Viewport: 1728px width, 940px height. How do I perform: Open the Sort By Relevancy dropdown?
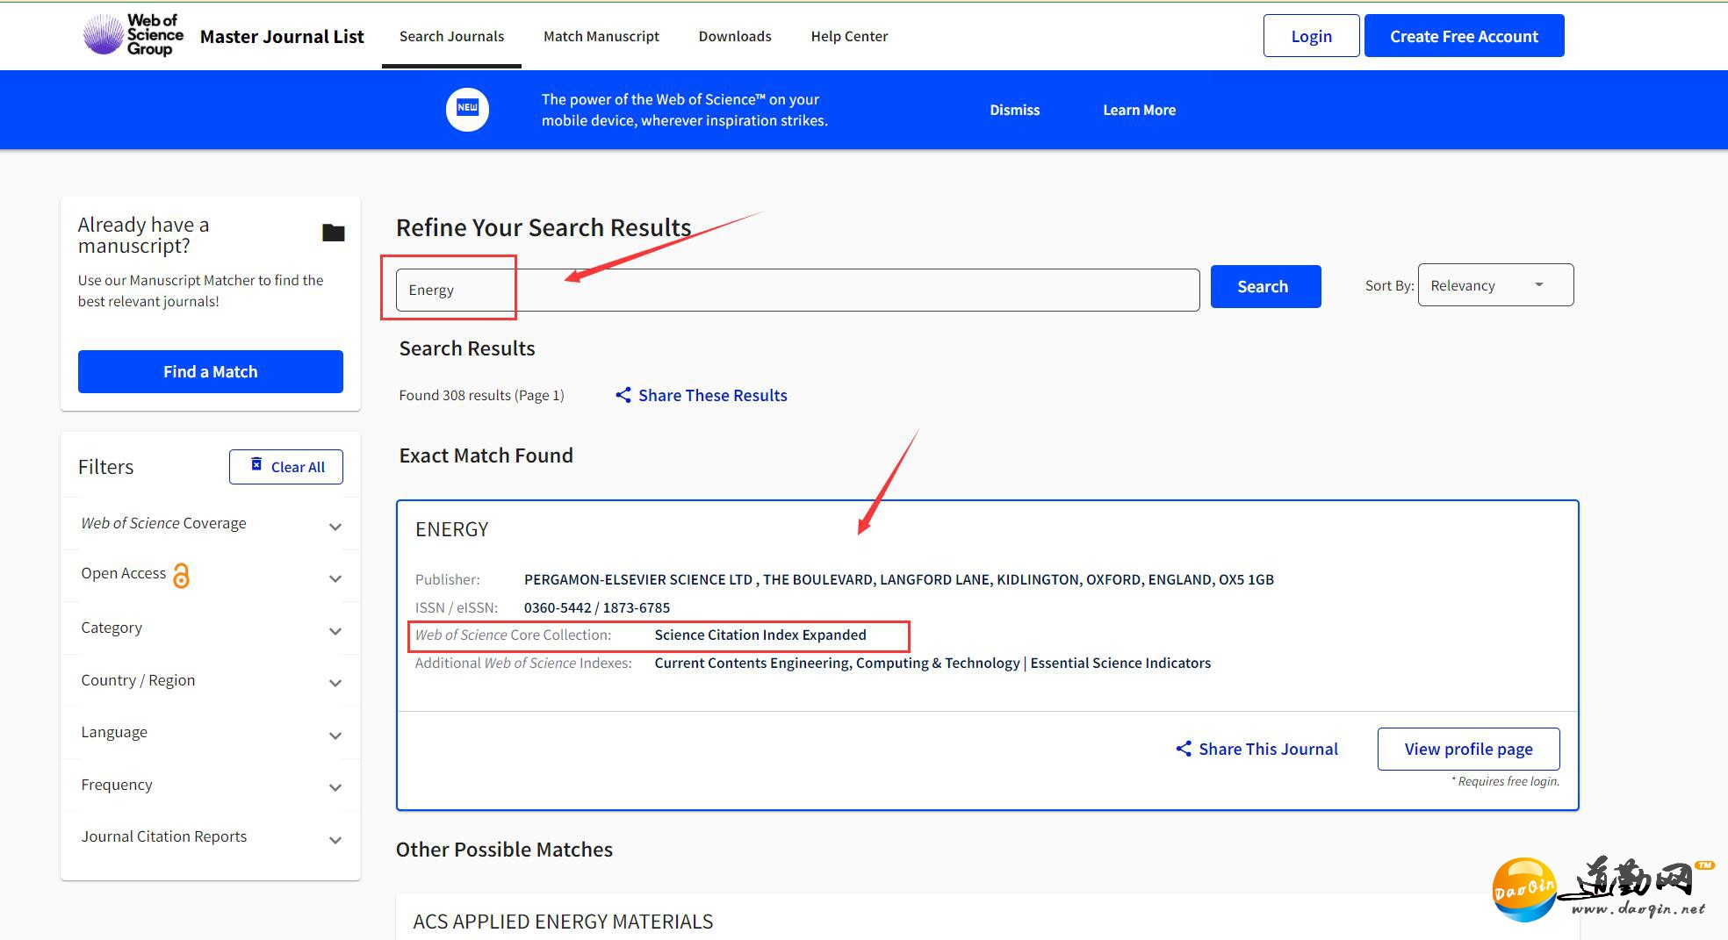tap(1495, 285)
